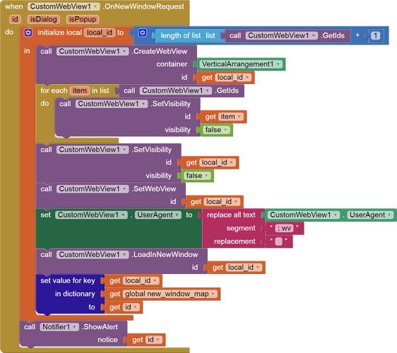Select the isDialog event parameter
Image resolution: width=397 pixels, height=353 pixels.
[44, 19]
